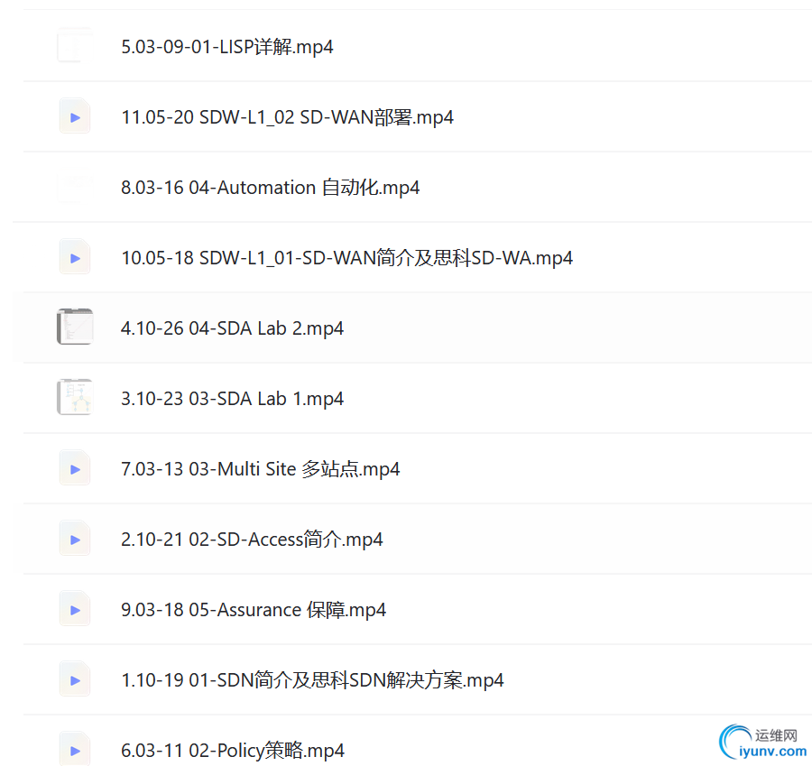Open file 5.03-09-01-LISP详解.mp4
Screen dimensions: 812x766
(226, 47)
